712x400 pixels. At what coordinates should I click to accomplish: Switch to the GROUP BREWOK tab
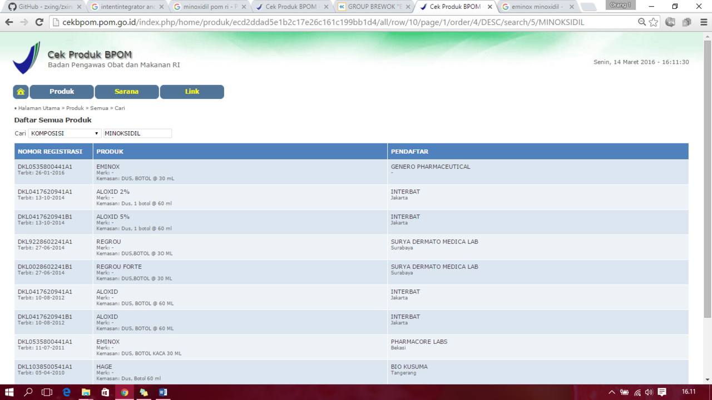(x=374, y=7)
